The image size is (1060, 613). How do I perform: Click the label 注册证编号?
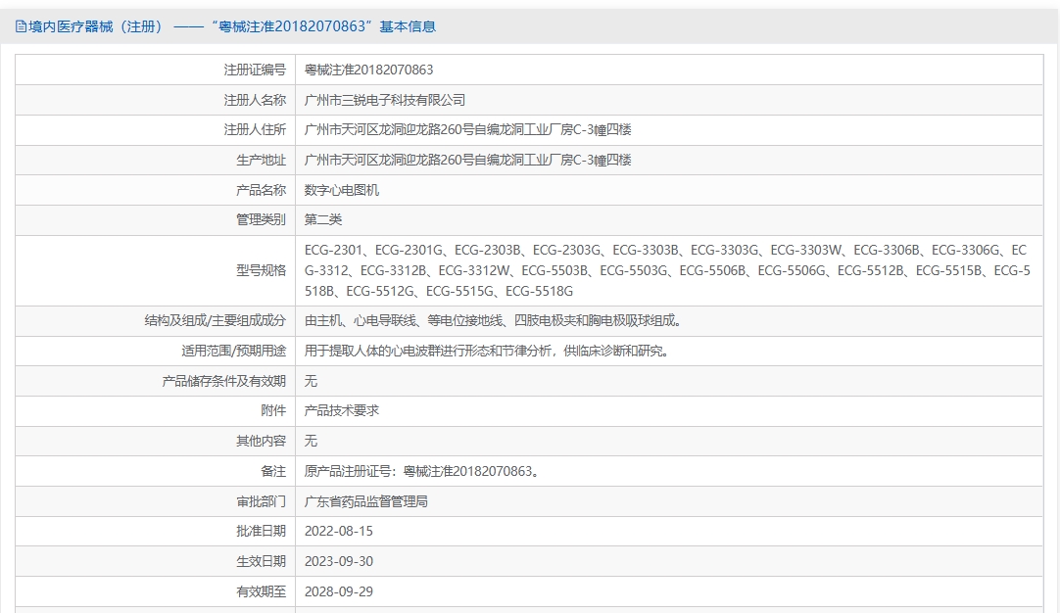(x=255, y=70)
